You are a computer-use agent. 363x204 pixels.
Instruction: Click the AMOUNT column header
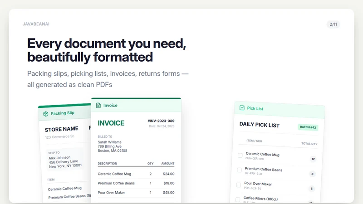pos(168,164)
